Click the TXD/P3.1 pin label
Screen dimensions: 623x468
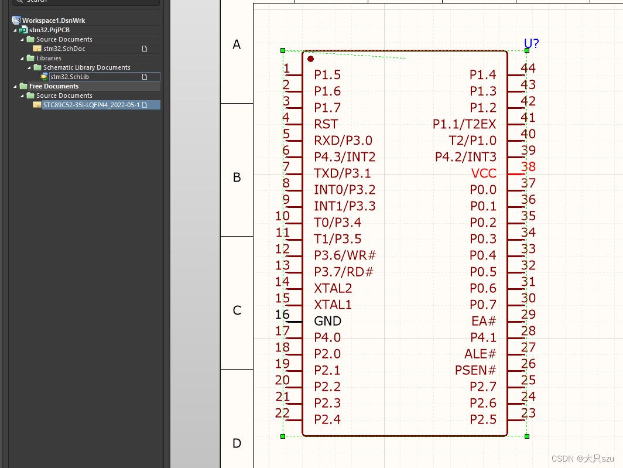(x=342, y=173)
